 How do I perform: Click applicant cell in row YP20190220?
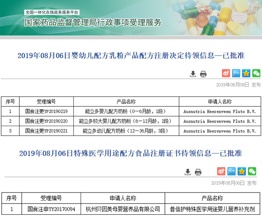pos(220,121)
